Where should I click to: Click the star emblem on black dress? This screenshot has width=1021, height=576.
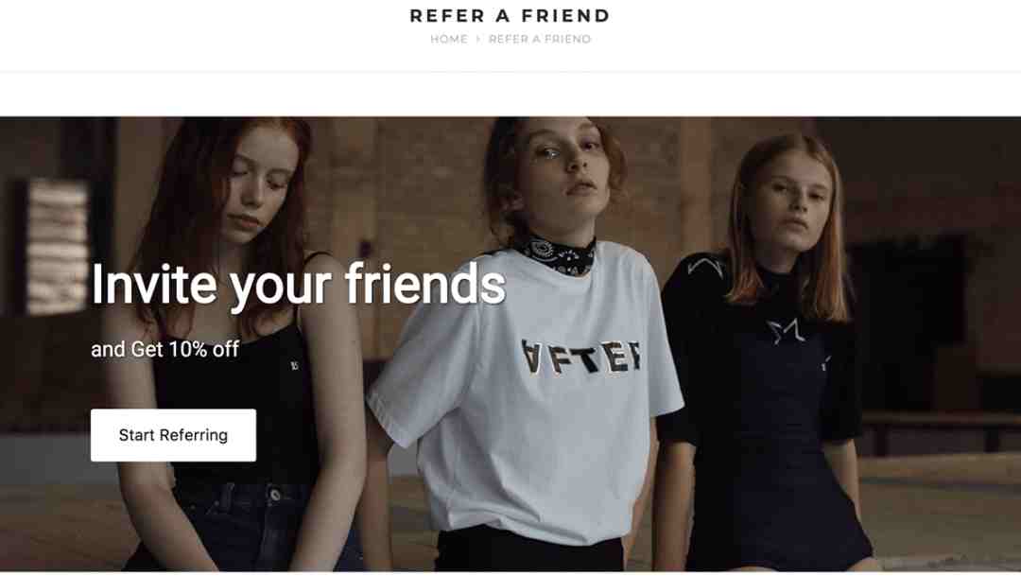coord(785,331)
